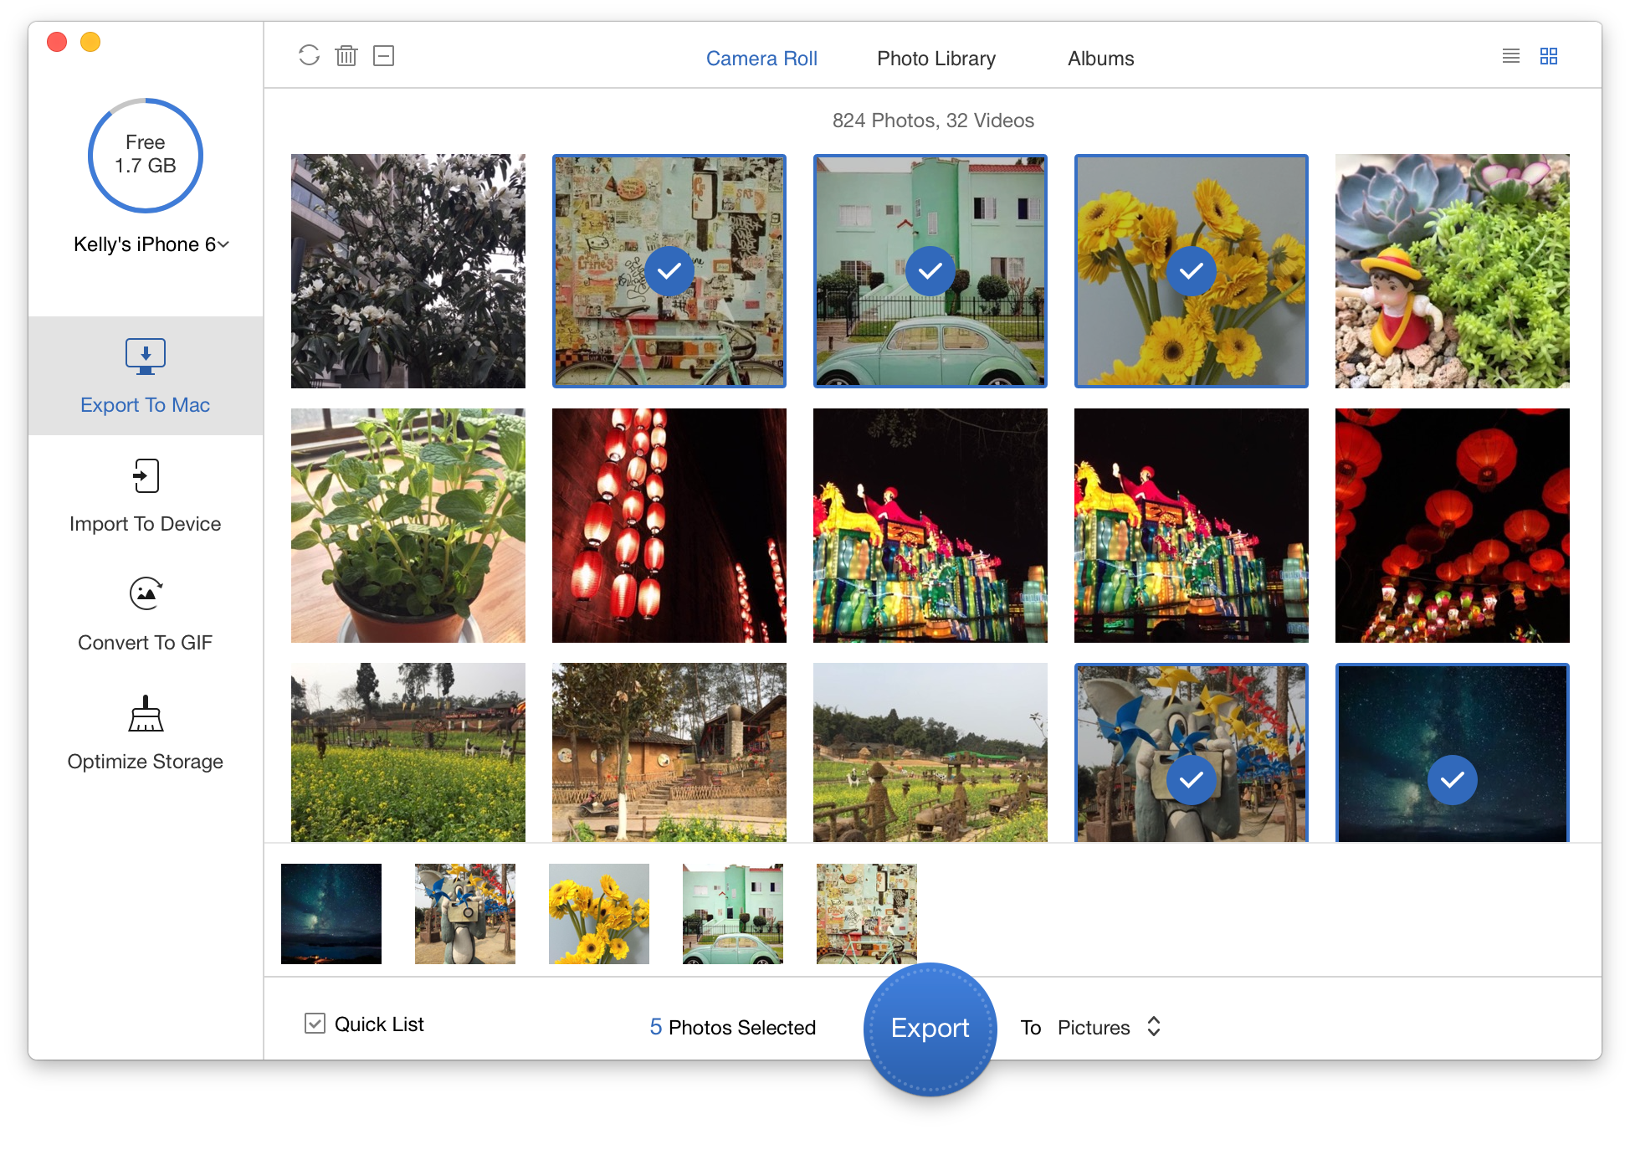The width and height of the screenshot is (1630, 1155).
Task: Deselect the yellow flowers photo checkmark
Action: click(x=1191, y=271)
